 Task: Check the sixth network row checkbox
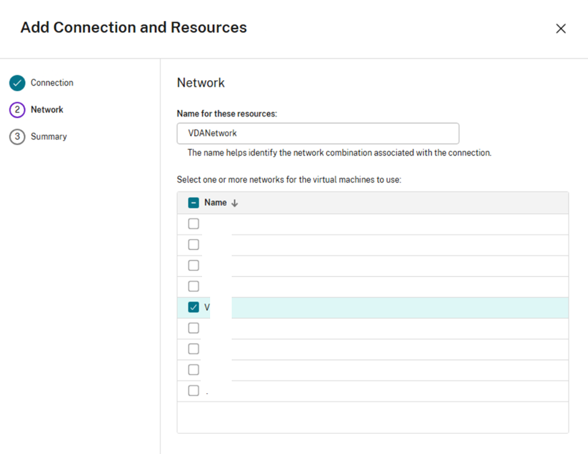tap(193, 328)
